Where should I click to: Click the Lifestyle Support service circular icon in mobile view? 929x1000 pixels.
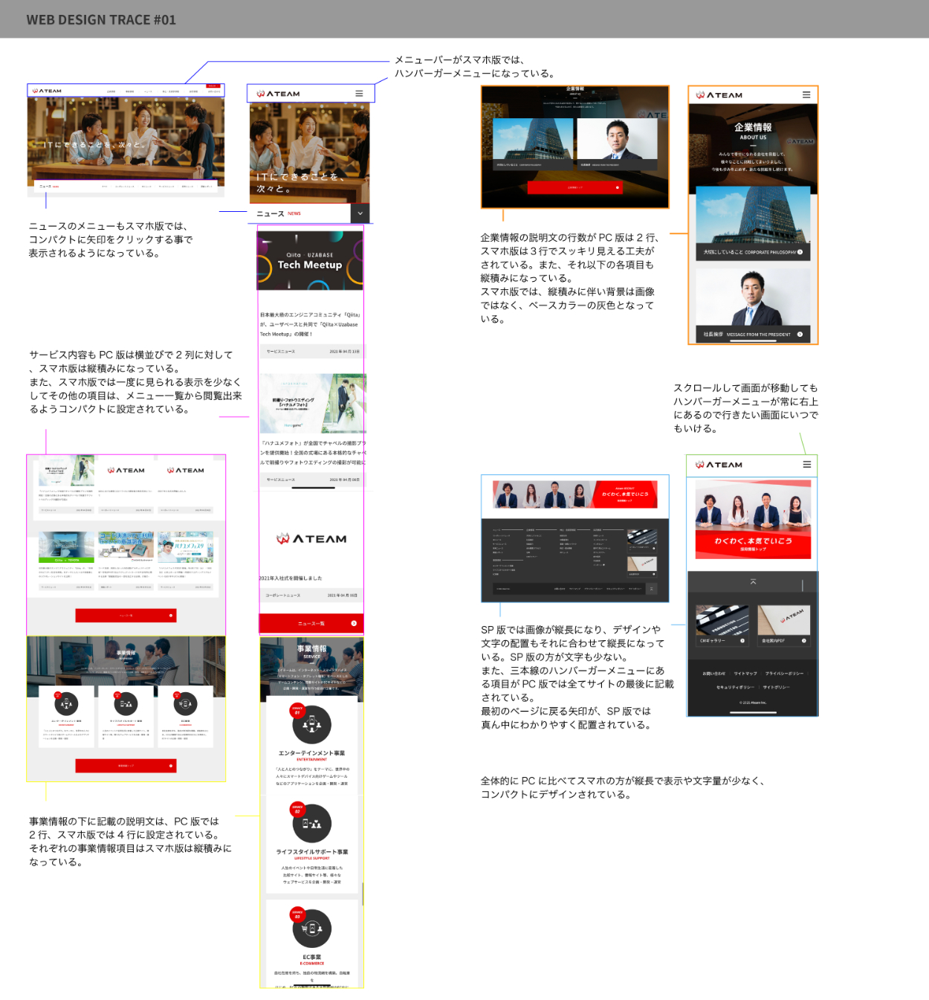coord(311,823)
